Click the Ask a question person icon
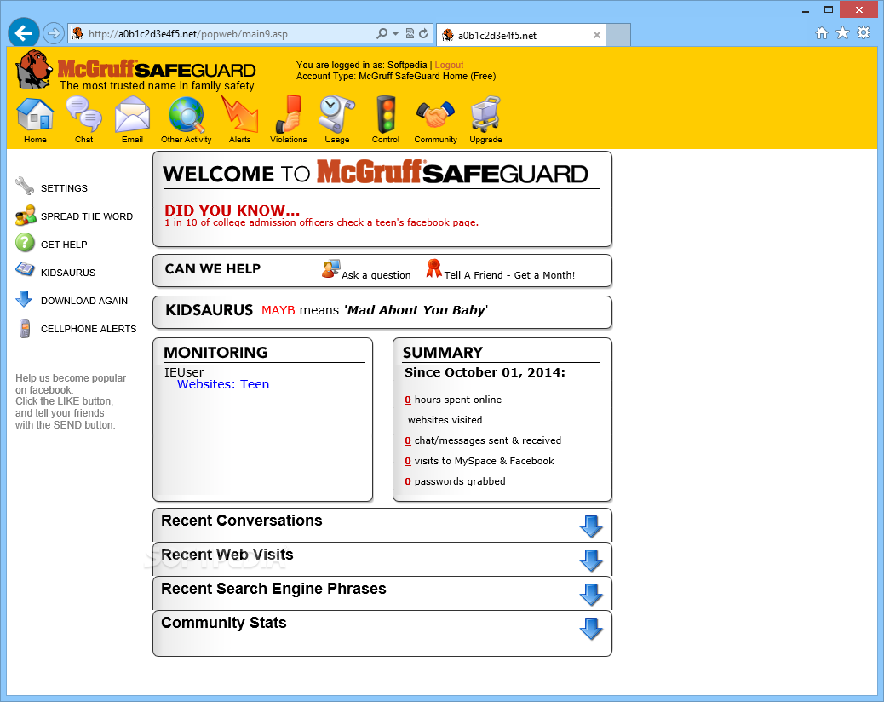This screenshot has height=702, width=884. 331,268
